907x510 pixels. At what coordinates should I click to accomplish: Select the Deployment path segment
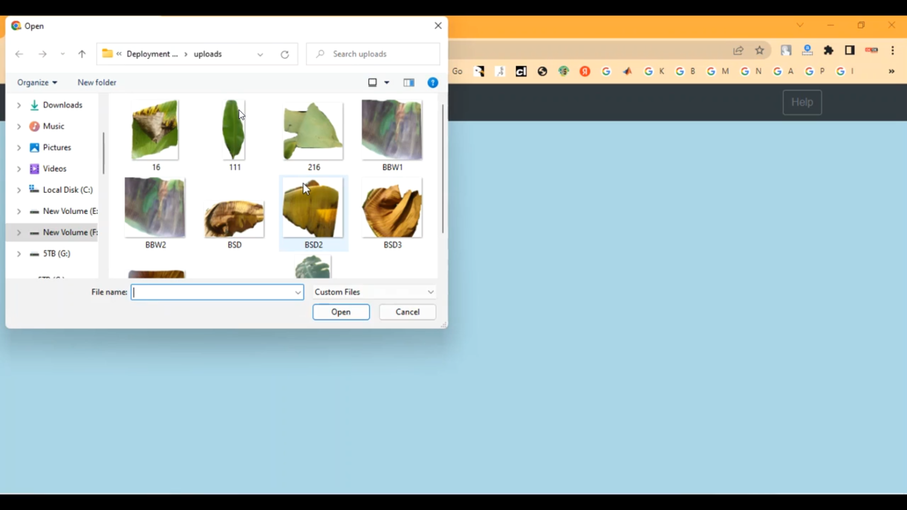[152, 54]
